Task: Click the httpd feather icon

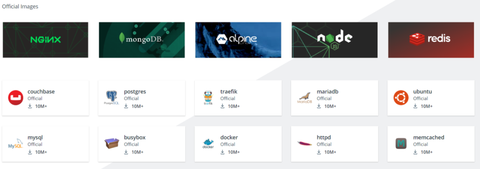Action: [304, 143]
